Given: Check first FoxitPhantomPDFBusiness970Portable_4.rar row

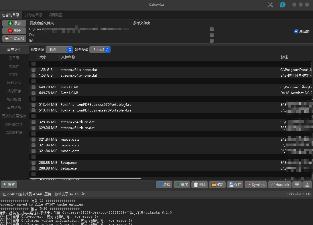Looking at the screenshot, I should [34, 105].
